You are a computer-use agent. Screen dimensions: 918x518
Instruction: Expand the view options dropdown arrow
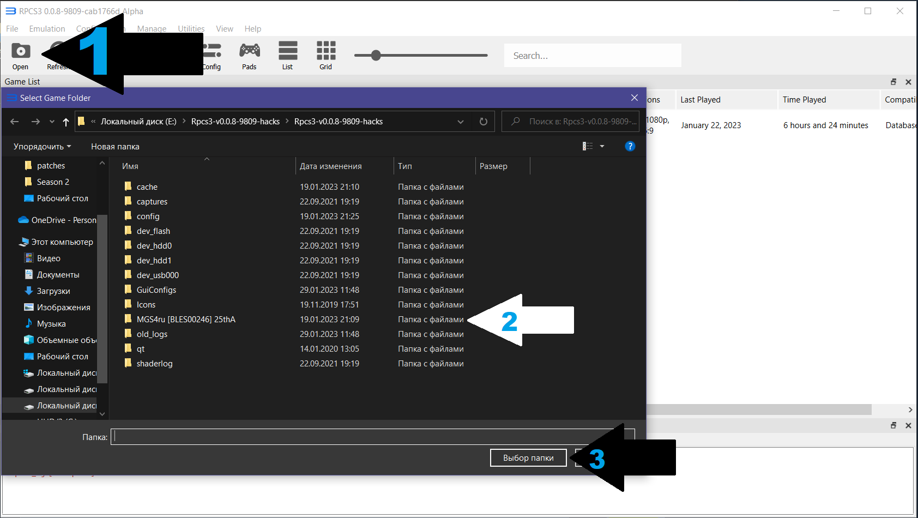pos(602,146)
